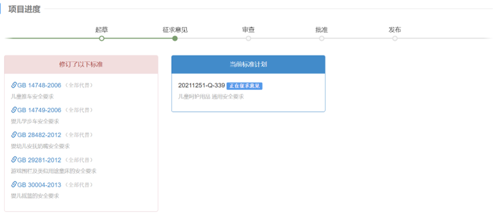494x216 pixels.
Task: Select the 批准 stage label
Action: pos(322,30)
